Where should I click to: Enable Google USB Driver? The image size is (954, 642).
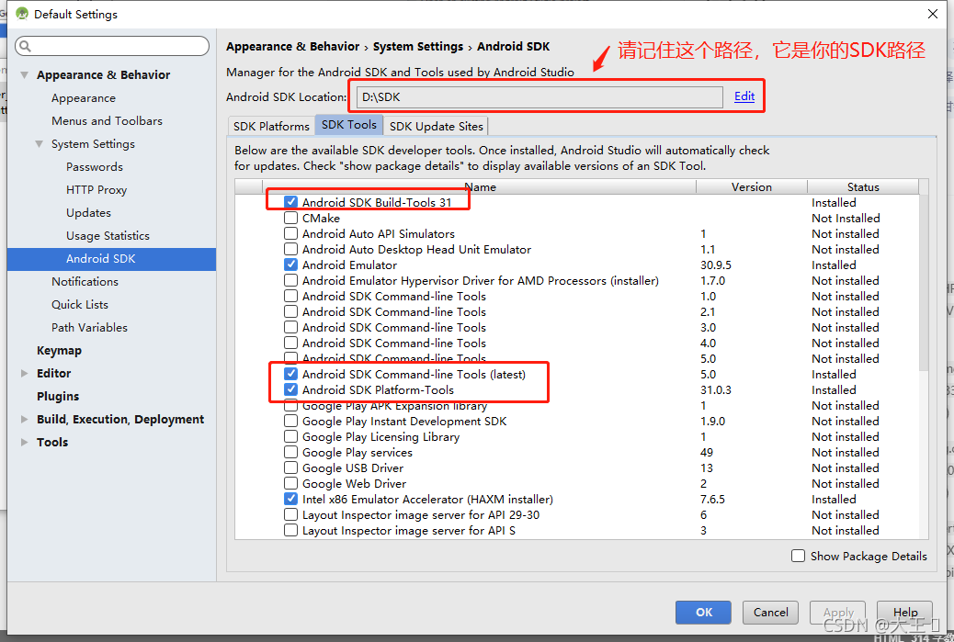coord(290,467)
